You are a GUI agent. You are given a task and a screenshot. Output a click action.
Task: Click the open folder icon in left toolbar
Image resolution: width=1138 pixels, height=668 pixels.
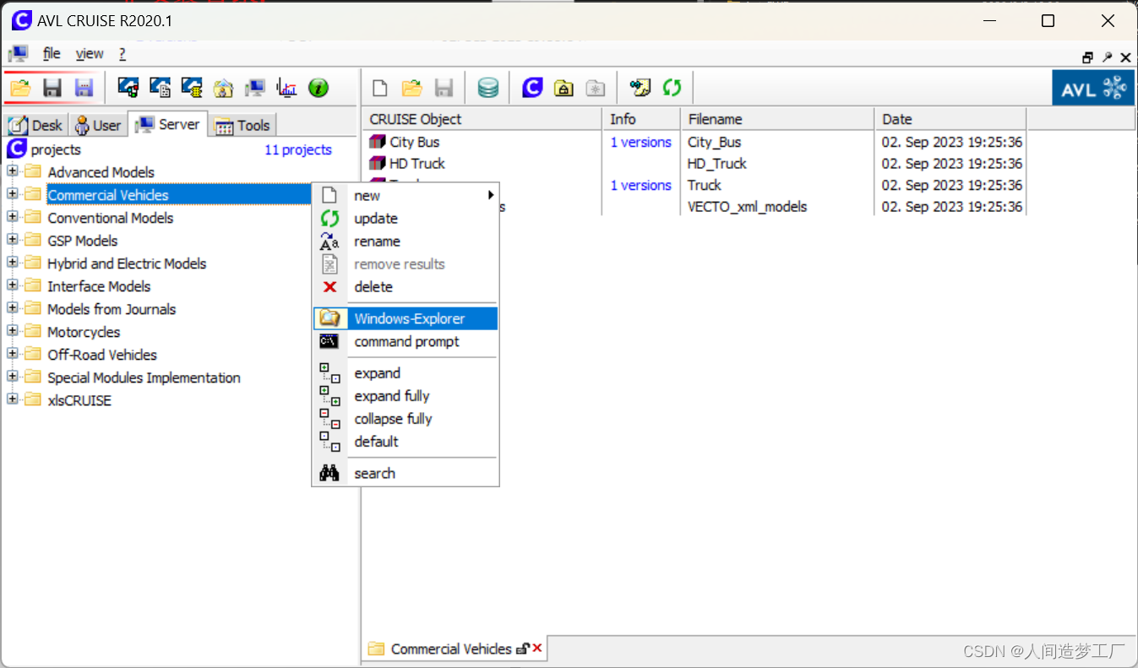(x=20, y=88)
